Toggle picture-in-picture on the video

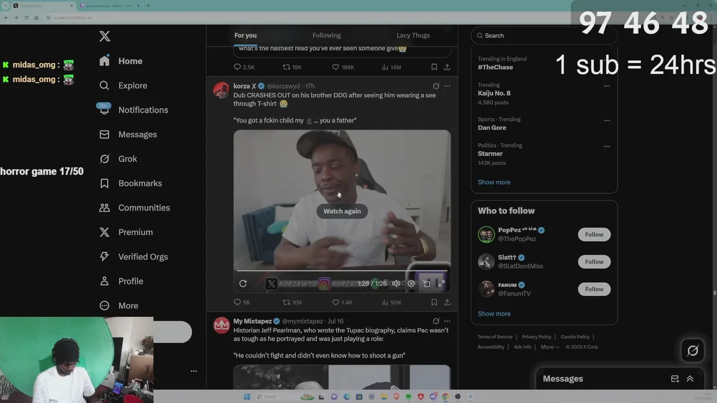426,284
